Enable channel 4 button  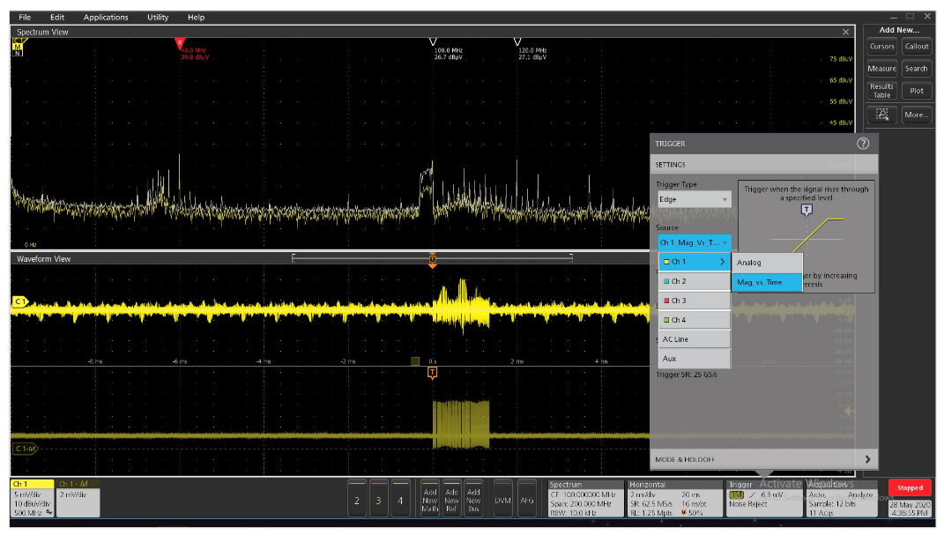coord(400,500)
